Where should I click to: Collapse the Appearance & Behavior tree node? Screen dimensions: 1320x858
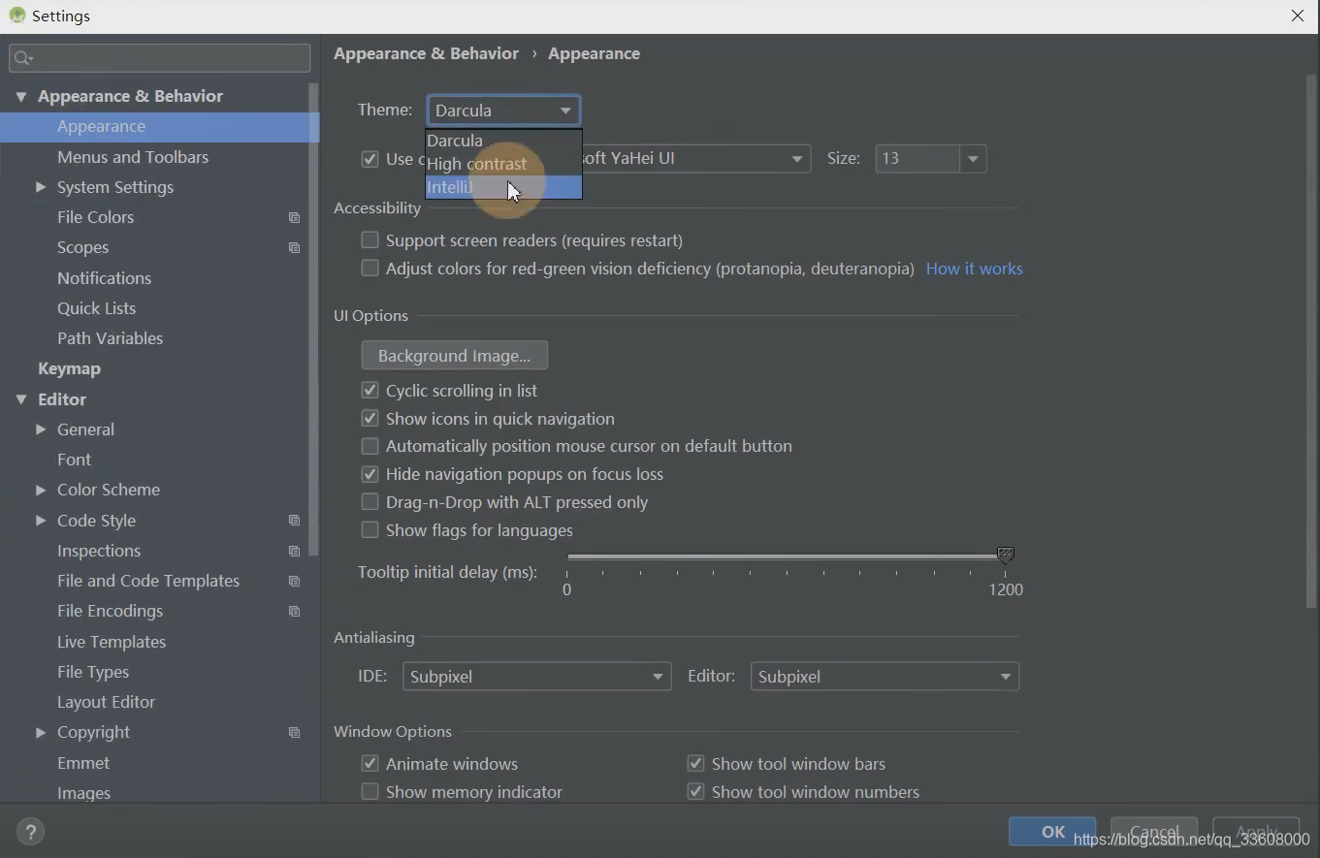pyautogui.click(x=20, y=97)
